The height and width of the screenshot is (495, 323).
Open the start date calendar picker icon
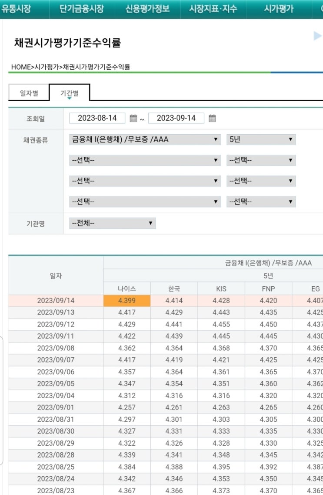pyautogui.click(x=133, y=119)
